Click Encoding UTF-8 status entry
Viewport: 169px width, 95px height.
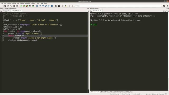point(137,94)
